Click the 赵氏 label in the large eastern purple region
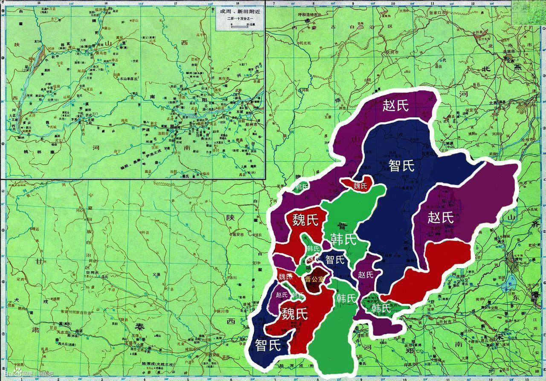546x381 pixels. 441,218
